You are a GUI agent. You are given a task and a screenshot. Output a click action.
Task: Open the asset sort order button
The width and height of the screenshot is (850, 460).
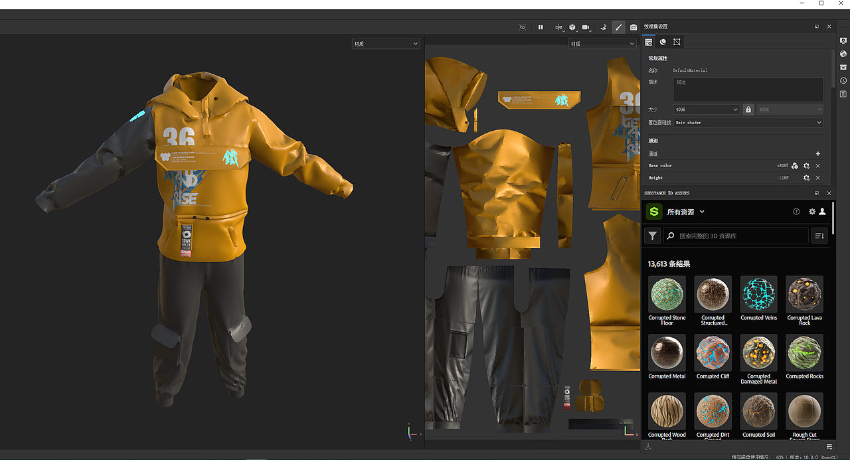coord(819,236)
